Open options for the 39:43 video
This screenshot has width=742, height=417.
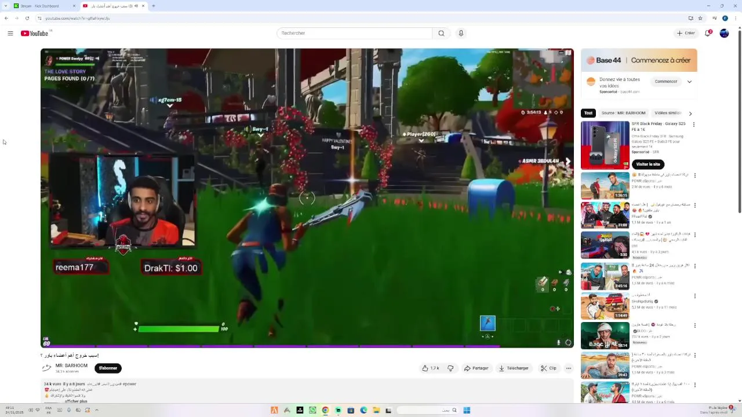coord(694,355)
